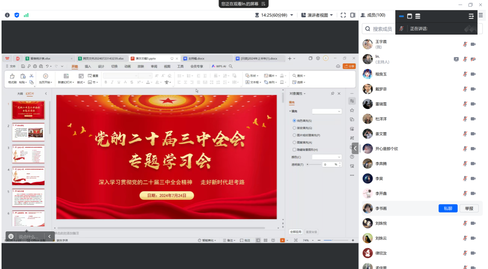Select the 渐变填充 radio button
Image resolution: width=488 pixels, height=269 pixels.
pos(294,128)
